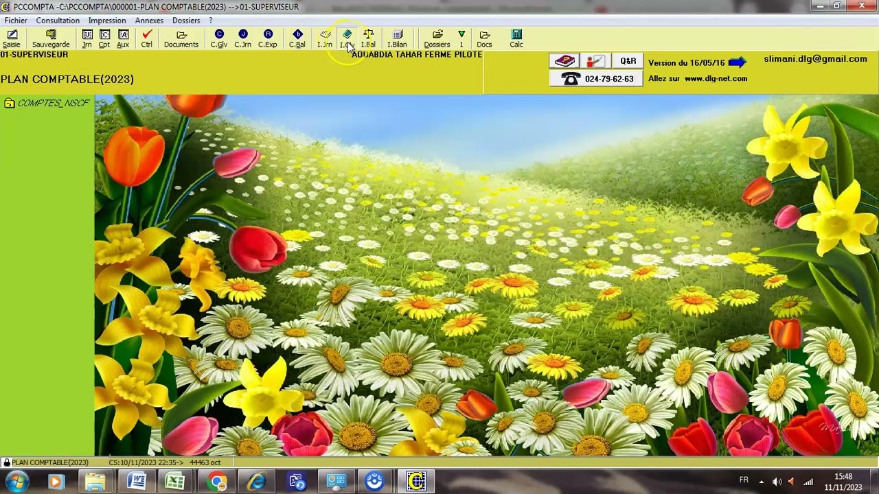Show hidden system tray icons
879x494 pixels.
pos(761,482)
